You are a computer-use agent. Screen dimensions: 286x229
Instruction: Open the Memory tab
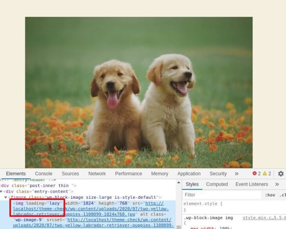point(160,173)
